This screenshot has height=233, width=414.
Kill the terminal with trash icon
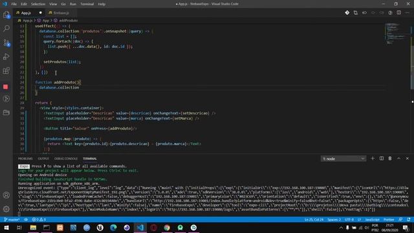pyautogui.click(x=390, y=159)
